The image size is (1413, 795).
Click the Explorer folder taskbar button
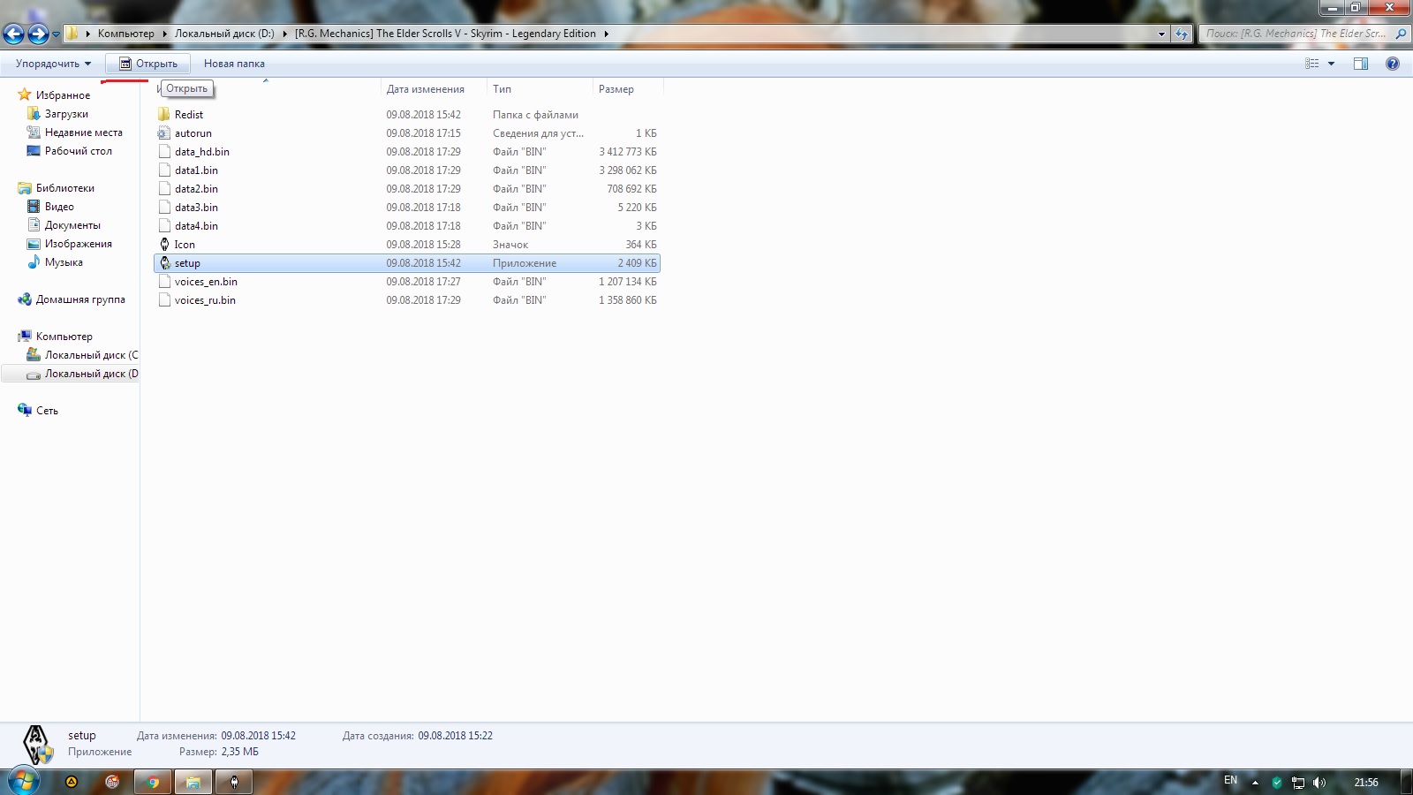pos(193,782)
